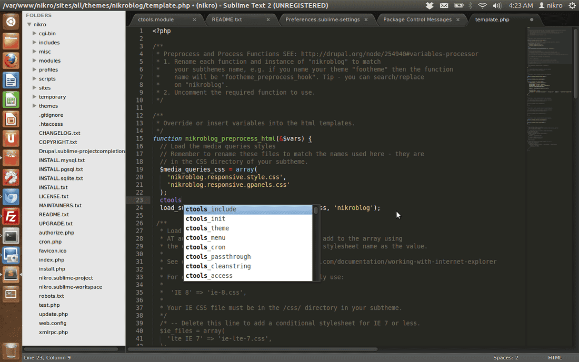Open Dropbox indicator in top panel

[430, 6]
